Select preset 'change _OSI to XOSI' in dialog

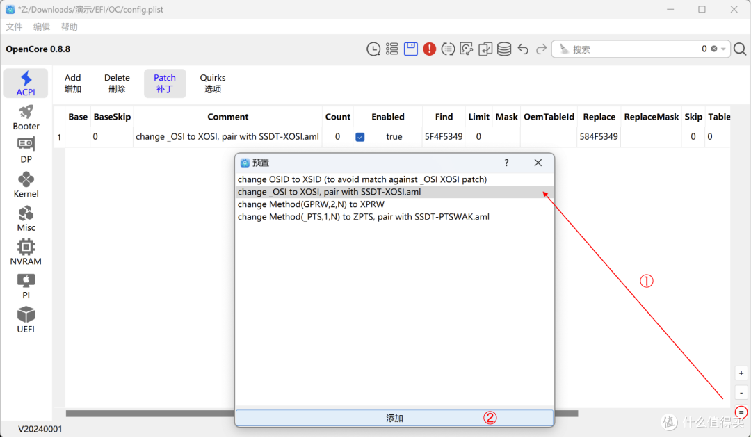[x=395, y=192]
